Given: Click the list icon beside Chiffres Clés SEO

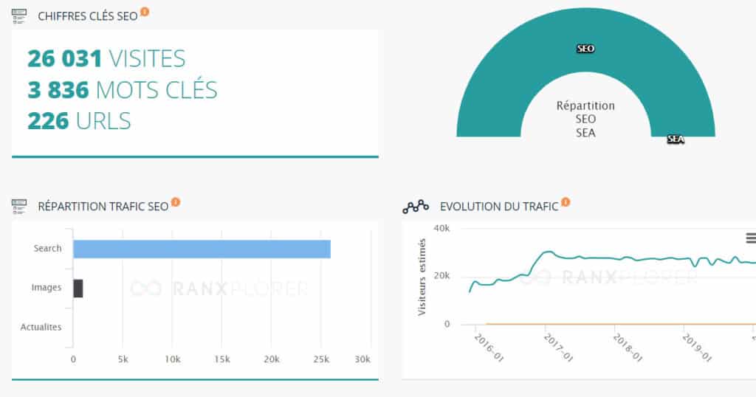Looking at the screenshot, I should (x=18, y=16).
